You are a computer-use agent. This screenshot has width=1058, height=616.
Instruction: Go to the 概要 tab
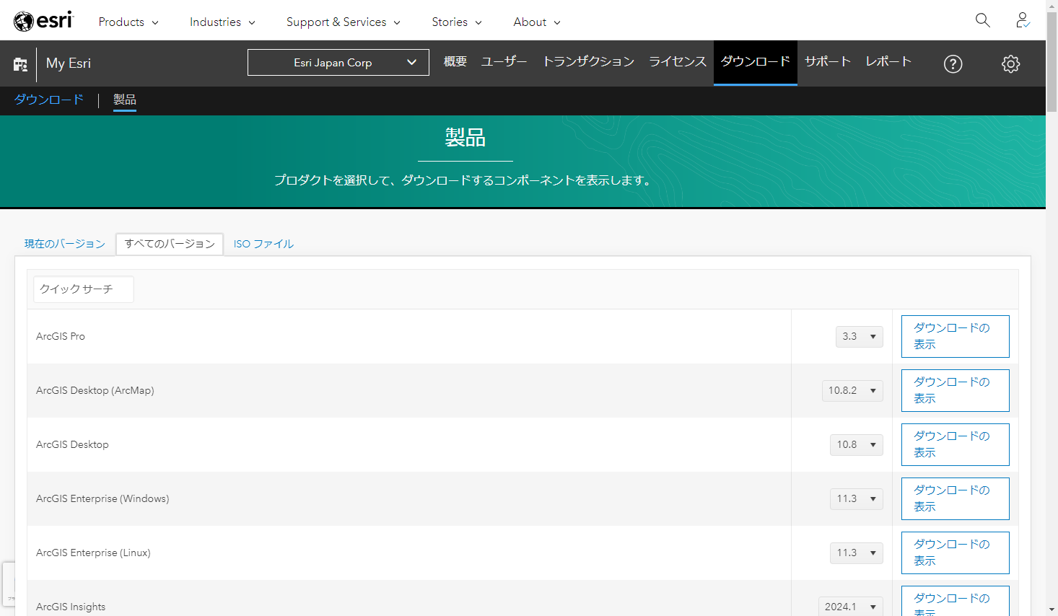click(455, 61)
